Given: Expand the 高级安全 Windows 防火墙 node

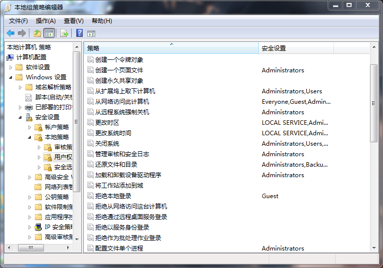Looking at the screenshot, I should (x=29, y=177).
